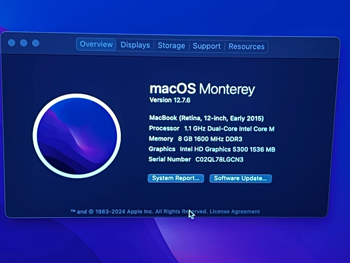The width and height of the screenshot is (350, 263).
Task: Open the Displays tab
Action: pos(135,45)
